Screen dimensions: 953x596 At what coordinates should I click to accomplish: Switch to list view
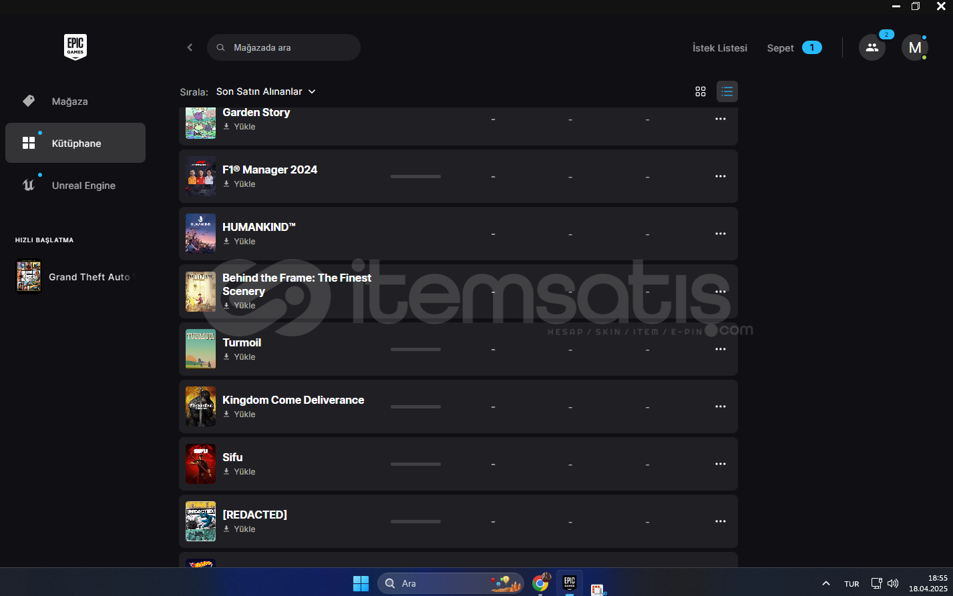coord(727,91)
